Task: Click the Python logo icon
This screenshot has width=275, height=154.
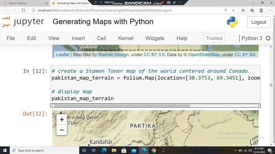Action: [x=232, y=22]
